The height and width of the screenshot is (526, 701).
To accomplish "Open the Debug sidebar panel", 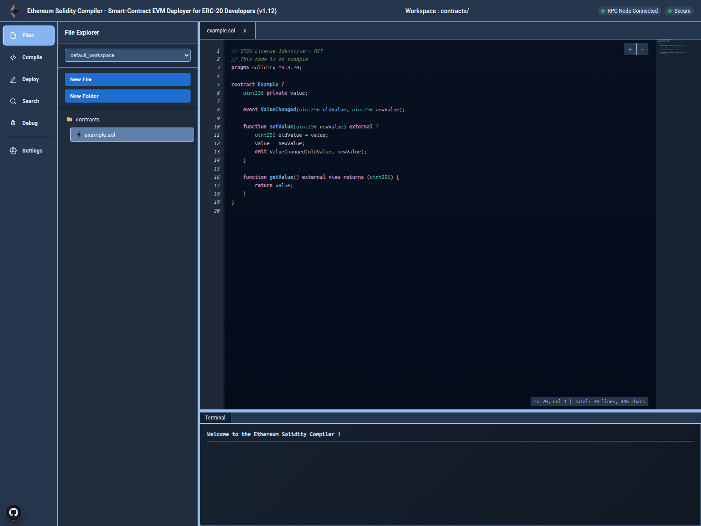I will pos(29,123).
